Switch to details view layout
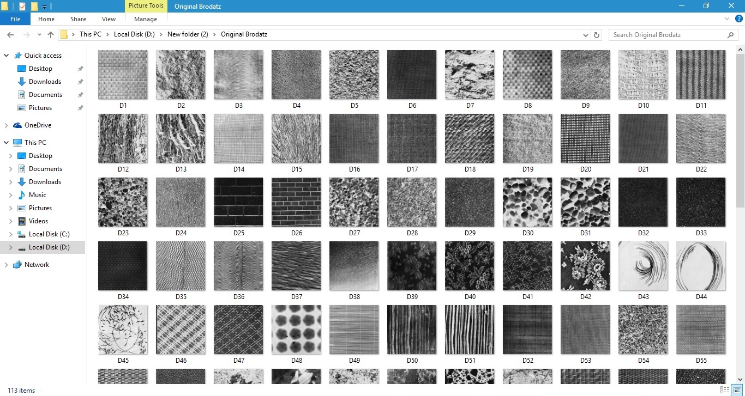The image size is (745, 396). tap(725, 390)
